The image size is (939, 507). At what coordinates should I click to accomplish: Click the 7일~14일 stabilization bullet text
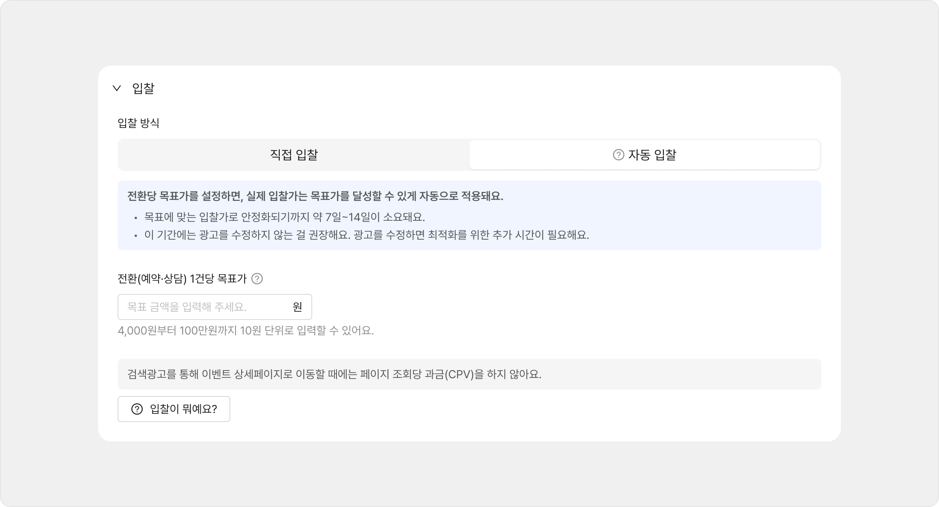coord(284,217)
